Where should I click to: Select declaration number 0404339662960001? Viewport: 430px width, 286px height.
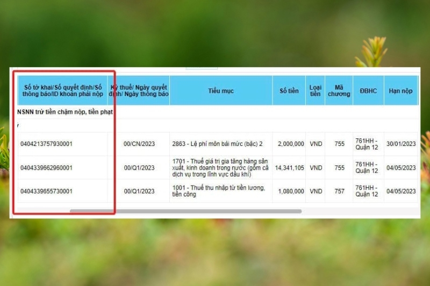pyautogui.click(x=46, y=168)
